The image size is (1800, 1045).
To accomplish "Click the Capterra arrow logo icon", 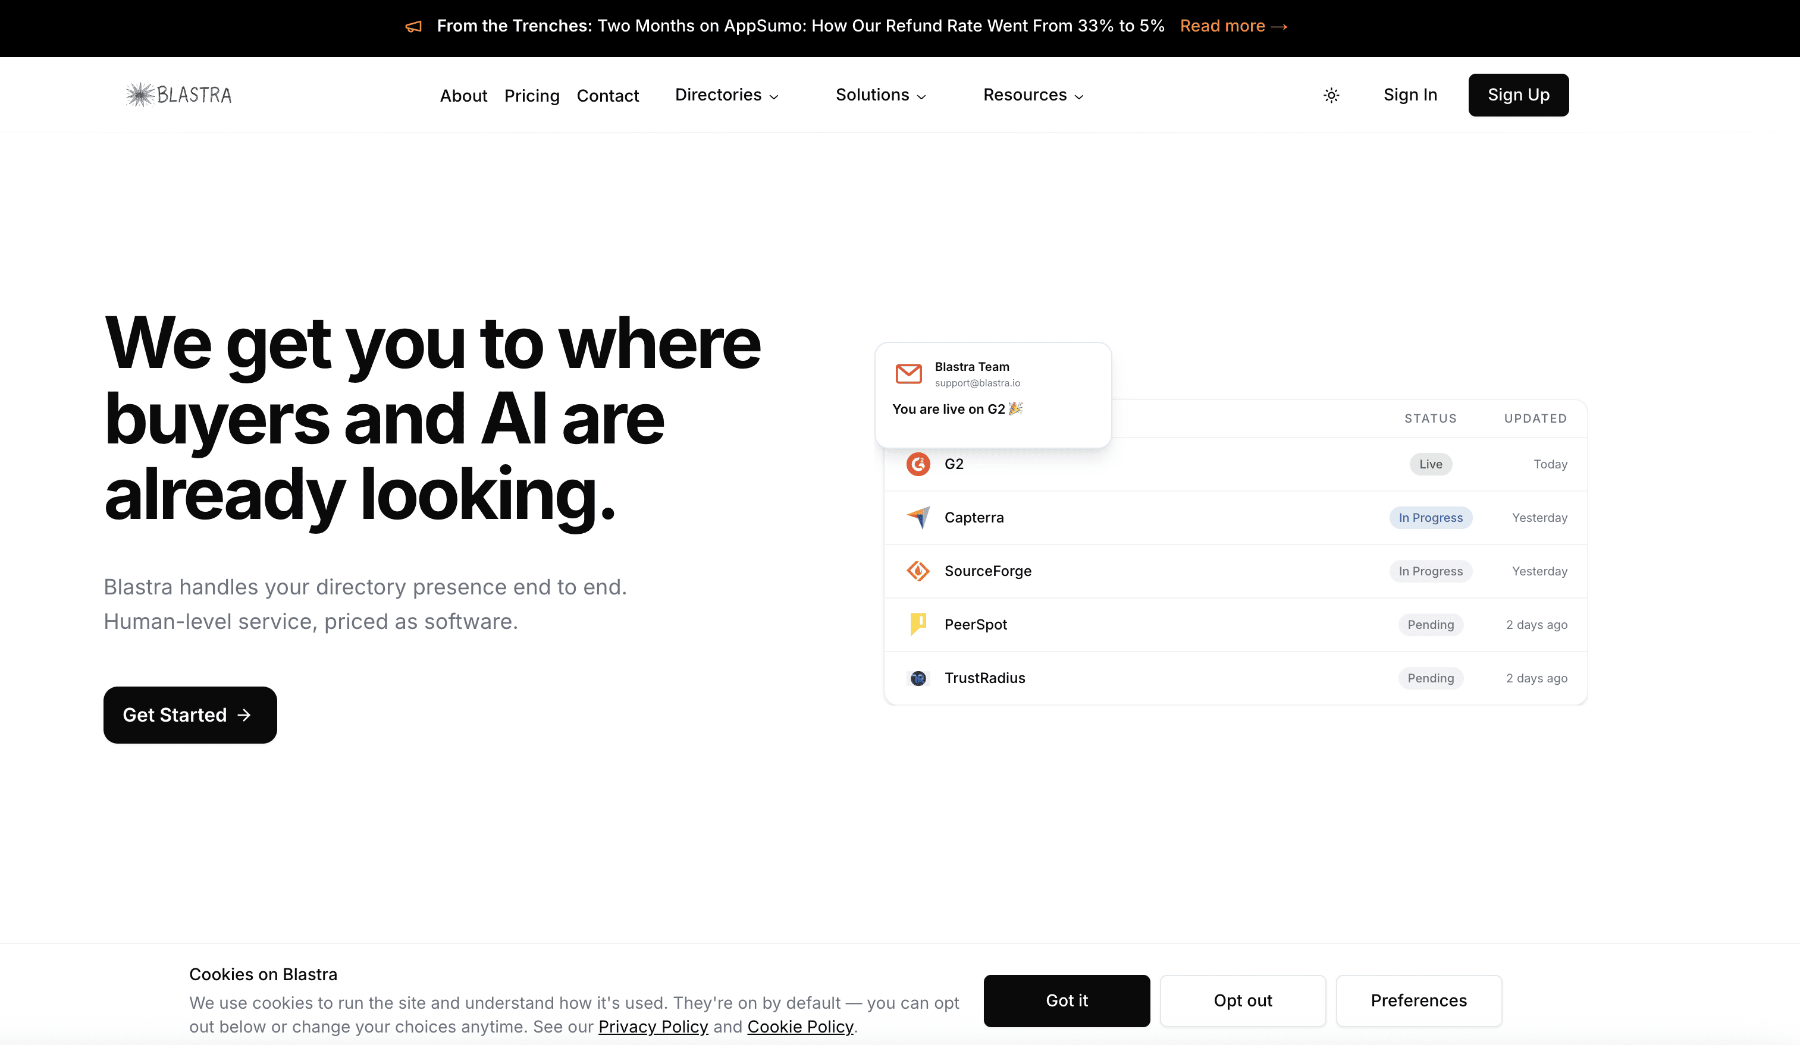I will pyautogui.click(x=918, y=518).
